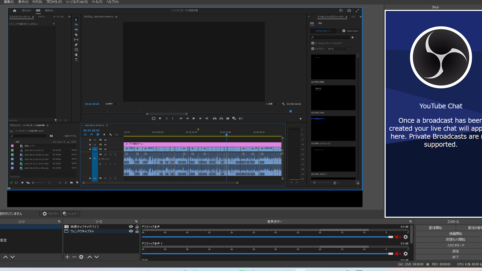Click Play in Premiere program monitor
482x271 pixels.
pos(194,118)
